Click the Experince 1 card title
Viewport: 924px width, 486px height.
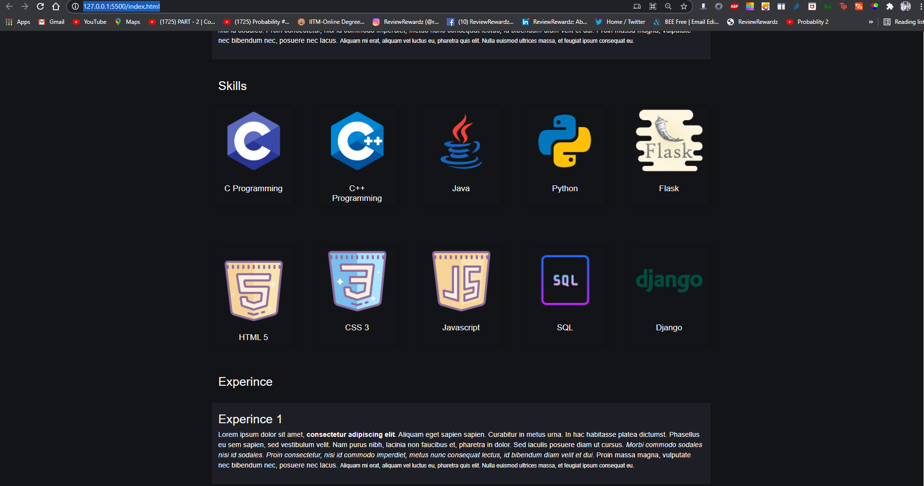tap(250, 419)
